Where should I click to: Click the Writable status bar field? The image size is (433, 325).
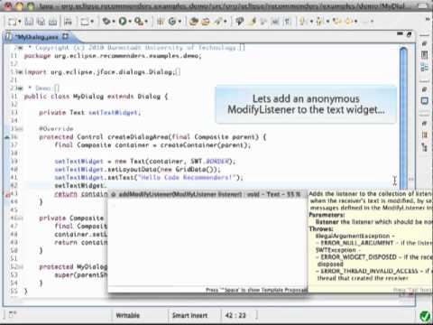pos(128,315)
